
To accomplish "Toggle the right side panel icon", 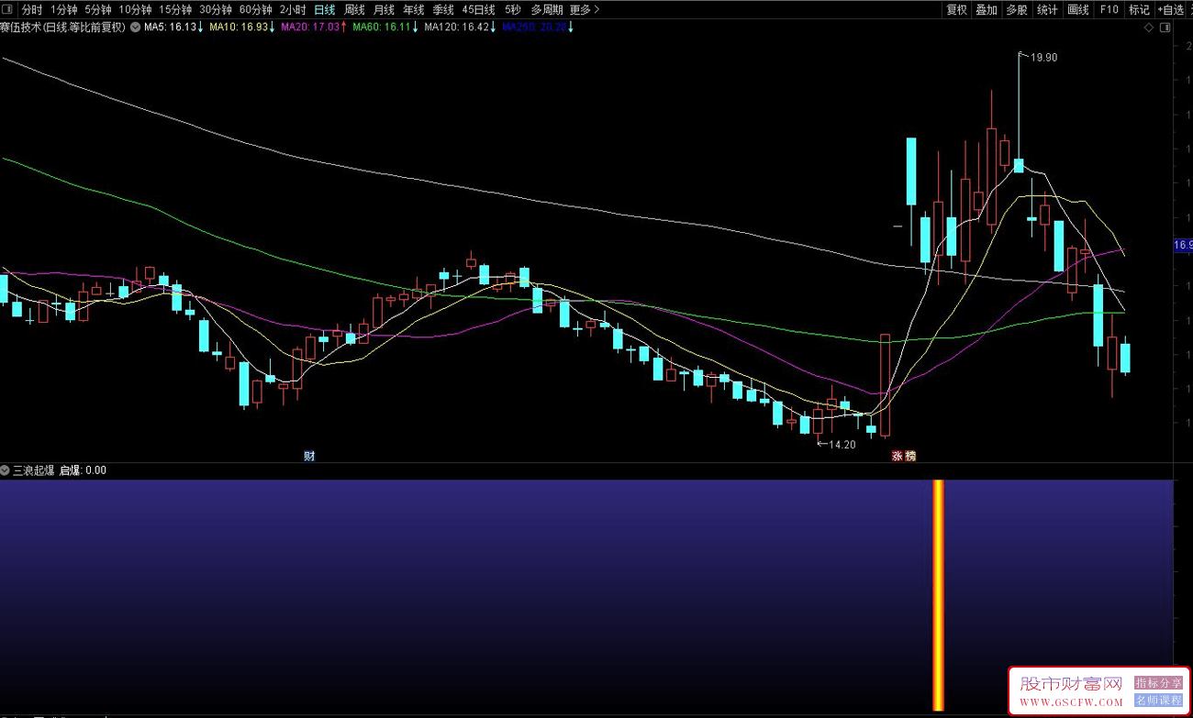I will point(1165,28).
